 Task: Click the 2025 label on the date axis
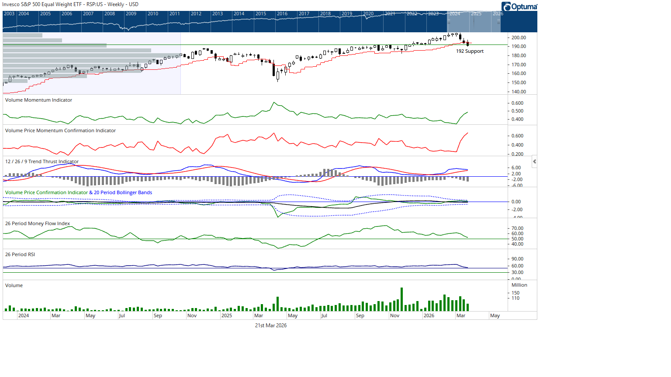click(x=227, y=316)
